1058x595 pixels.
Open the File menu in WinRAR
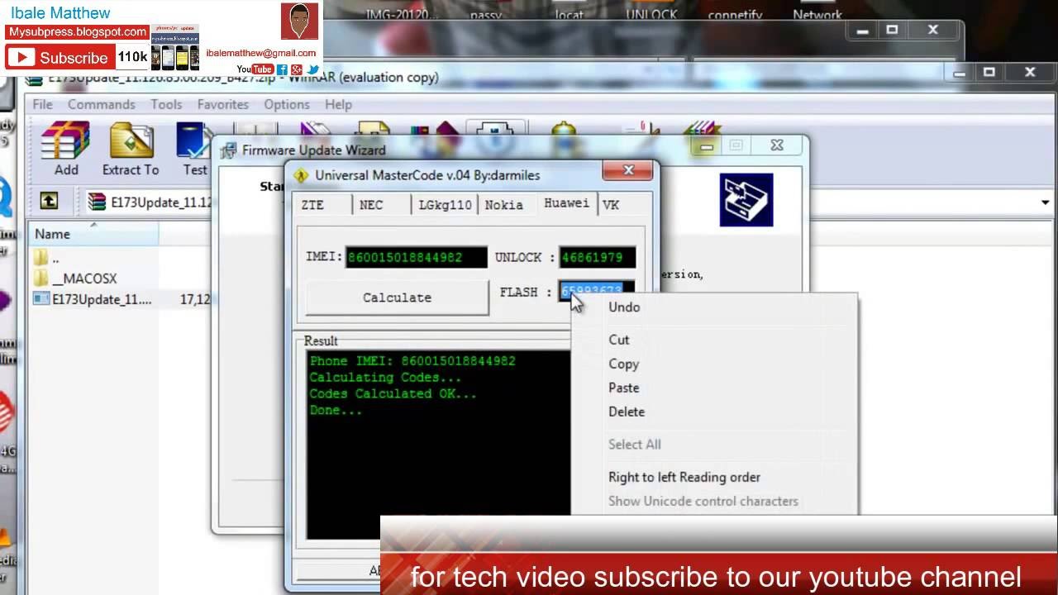pyautogui.click(x=42, y=104)
